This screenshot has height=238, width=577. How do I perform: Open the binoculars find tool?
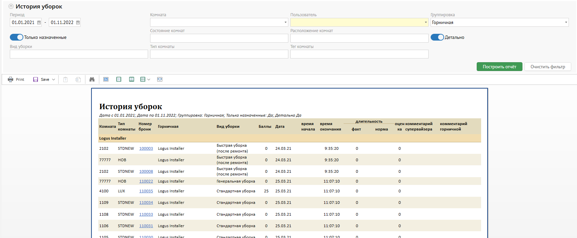[x=92, y=79]
